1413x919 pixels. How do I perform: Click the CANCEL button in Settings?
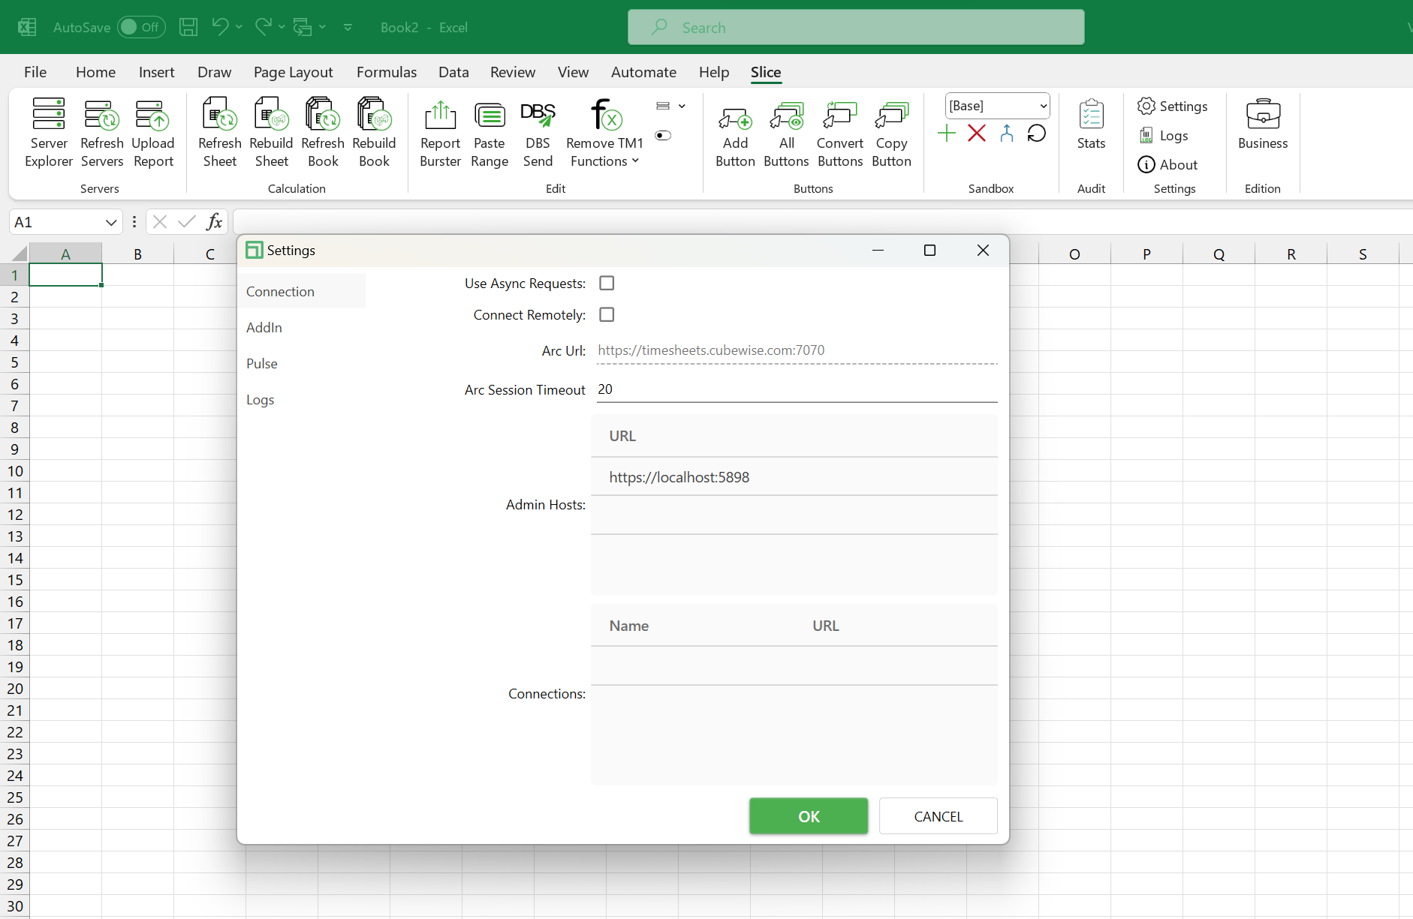click(x=938, y=816)
